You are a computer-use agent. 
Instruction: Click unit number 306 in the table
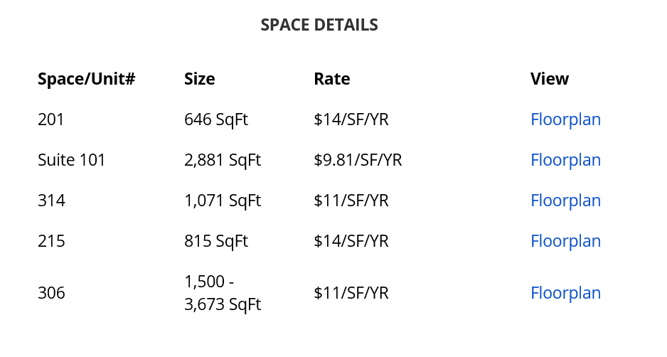pos(51,293)
